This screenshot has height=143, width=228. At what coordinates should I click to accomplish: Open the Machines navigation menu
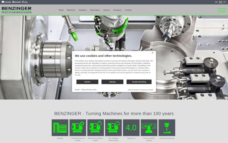click(71, 10)
